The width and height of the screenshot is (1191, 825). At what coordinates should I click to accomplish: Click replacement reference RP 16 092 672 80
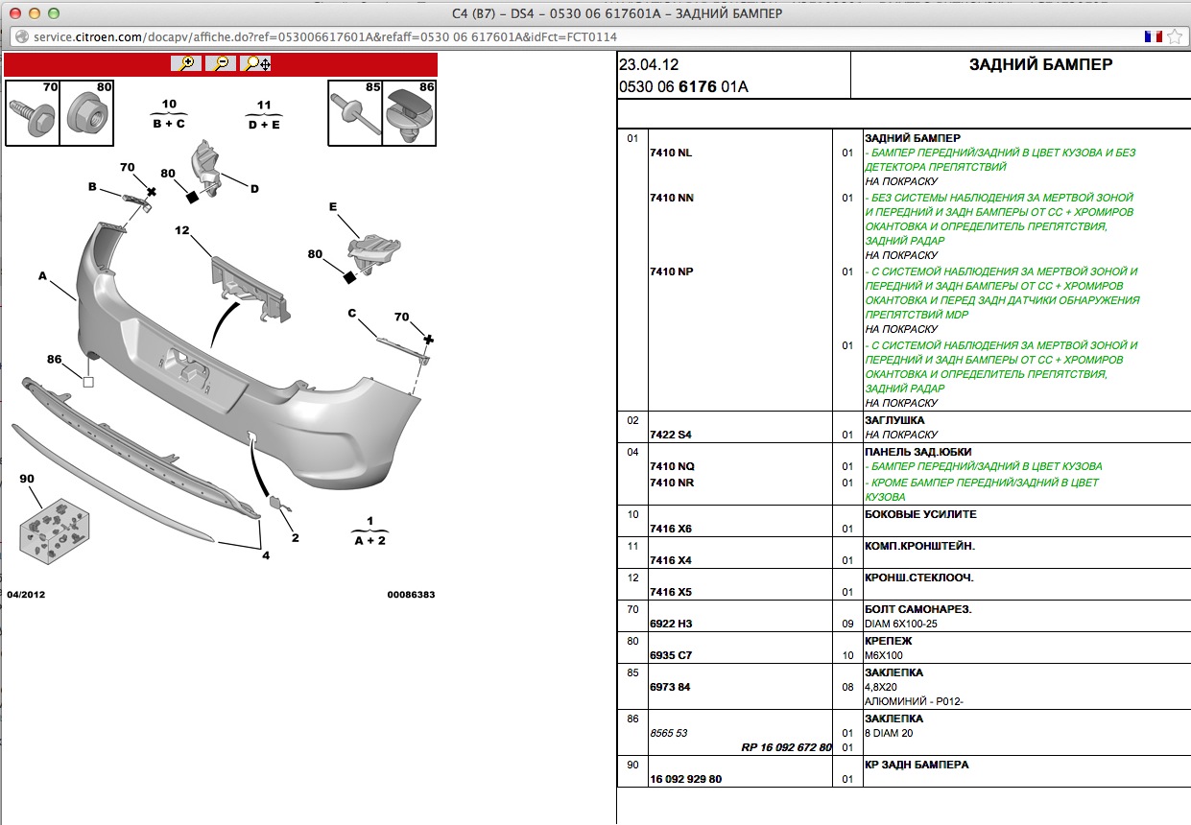click(786, 747)
